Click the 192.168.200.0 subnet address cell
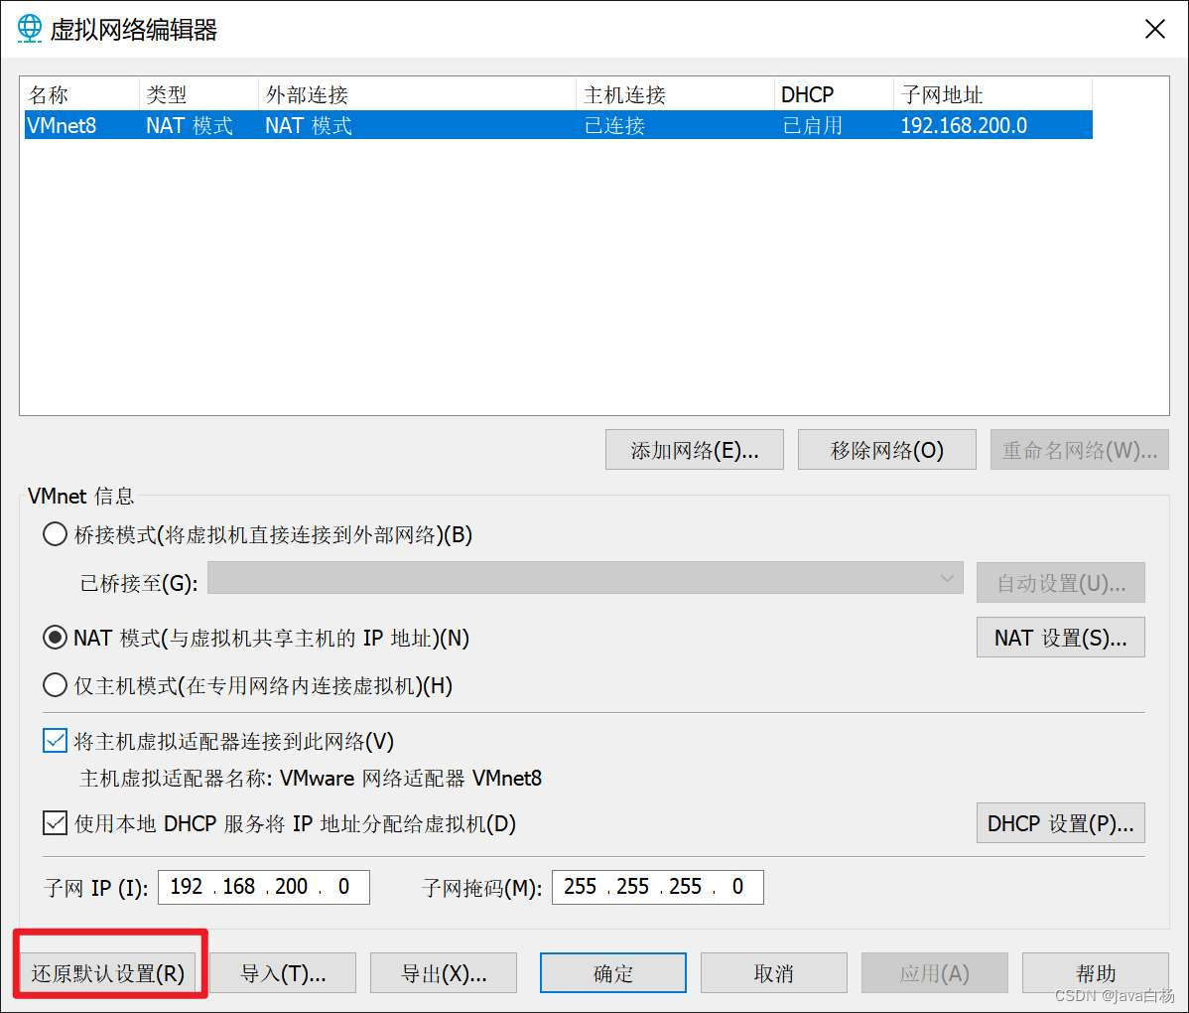 (964, 125)
